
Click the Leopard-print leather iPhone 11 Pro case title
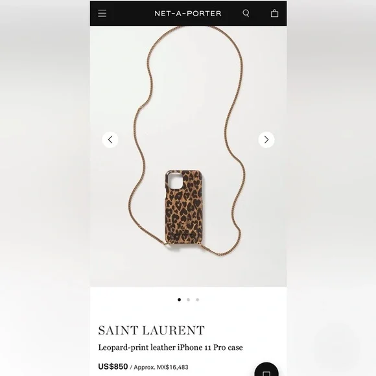(x=170, y=347)
